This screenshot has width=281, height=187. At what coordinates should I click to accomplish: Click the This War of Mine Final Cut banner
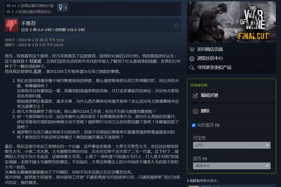point(231,22)
